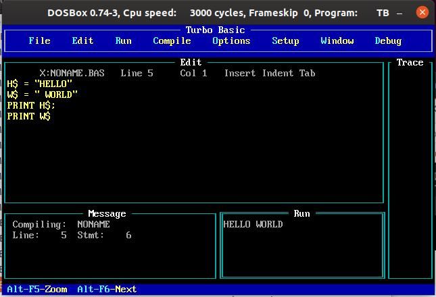Click the code line H$ = "HELLO"
The height and width of the screenshot is (297, 436).
[x=39, y=84]
